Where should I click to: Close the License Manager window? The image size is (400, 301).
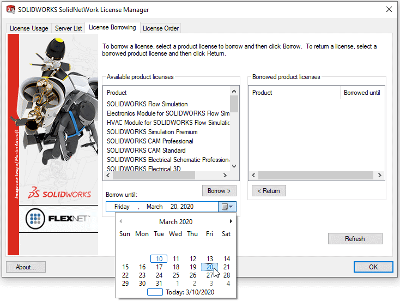pos(389,9)
